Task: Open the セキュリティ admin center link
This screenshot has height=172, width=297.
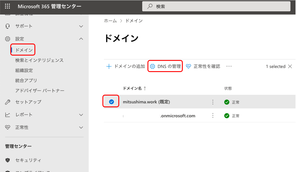Action: [28, 160]
